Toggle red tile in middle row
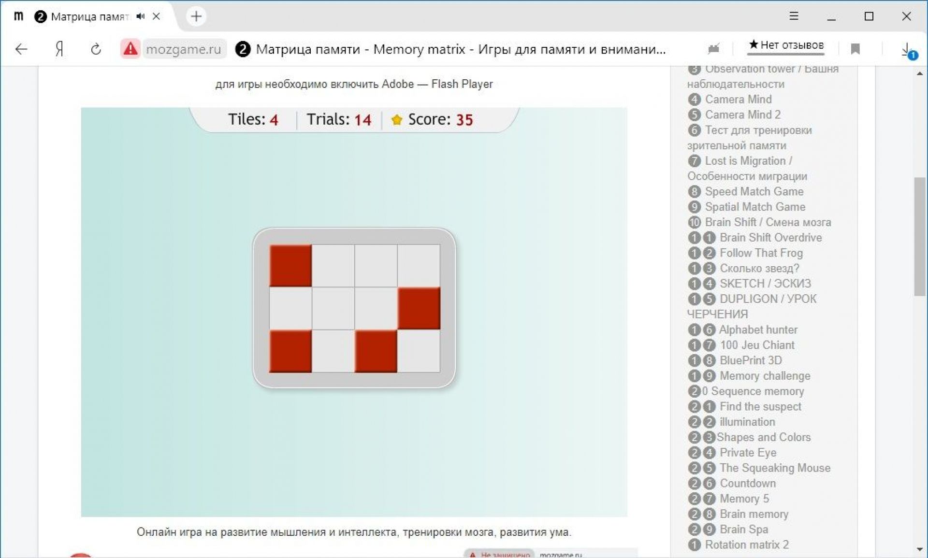Screen dimensions: 928x558 pos(419,308)
